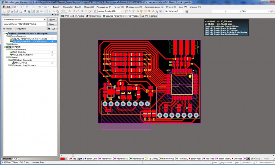
Task: Pin the Projects panel with pushpin icon
Action: point(55,15)
